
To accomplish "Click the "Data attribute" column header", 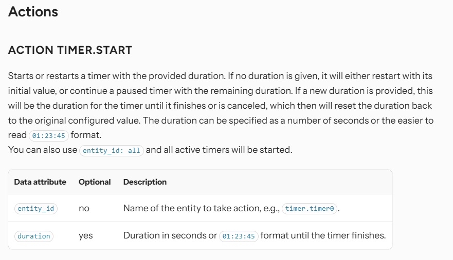I will (40, 182).
